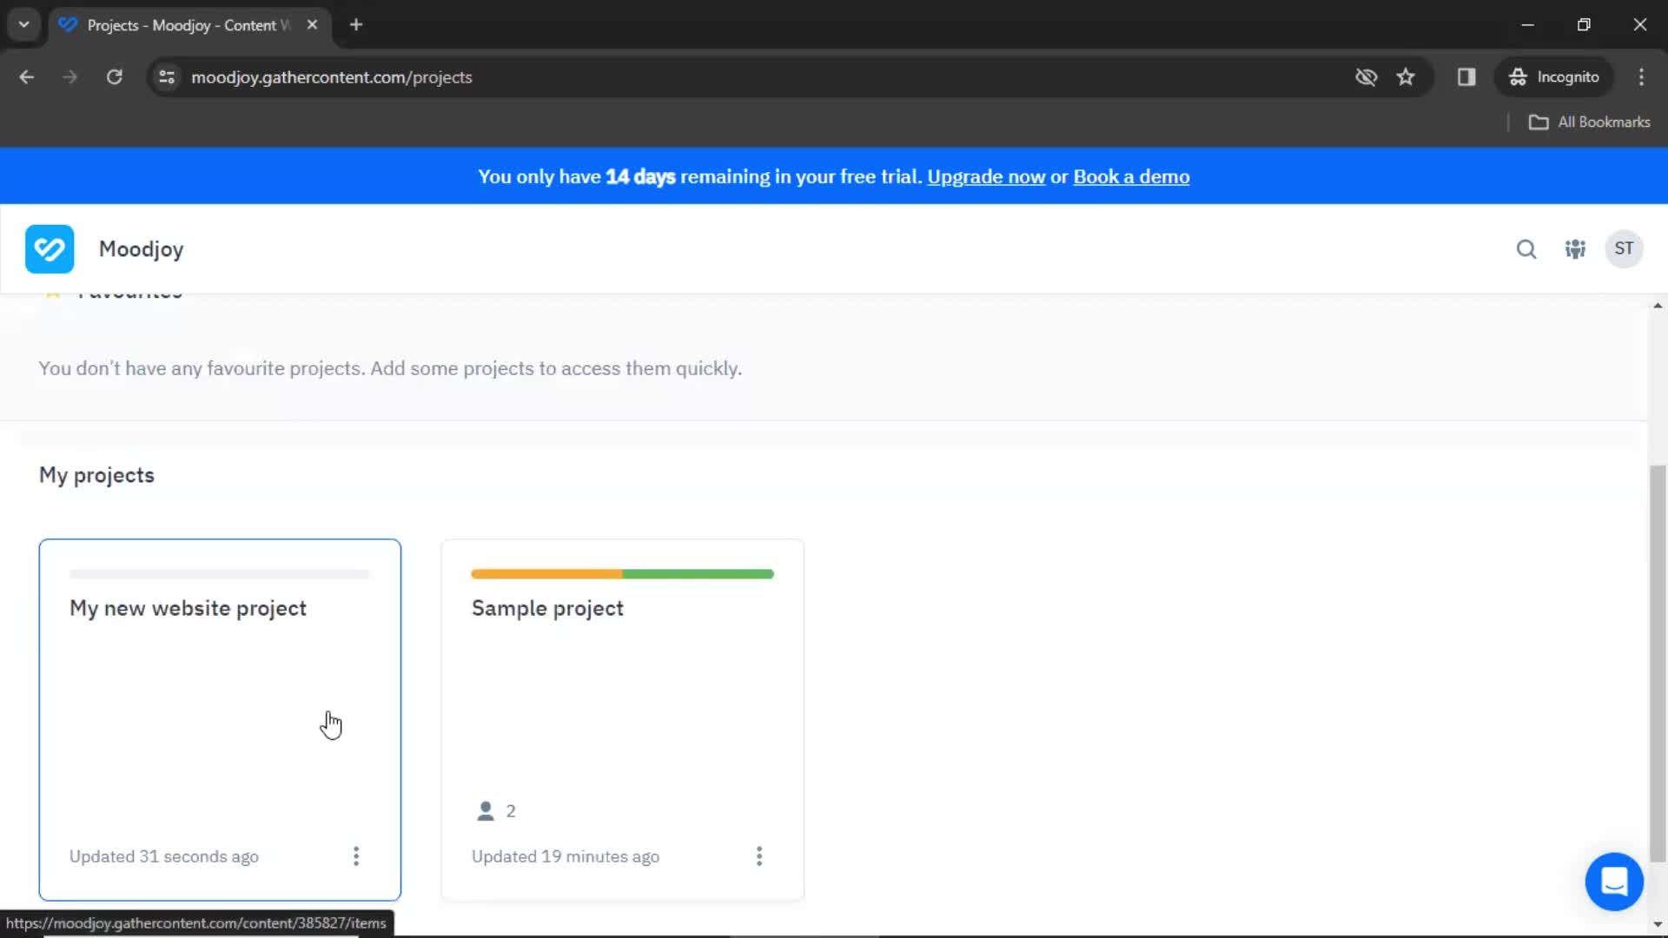The image size is (1668, 938).
Task: Click the Incognito profile indicator
Action: (x=1554, y=77)
